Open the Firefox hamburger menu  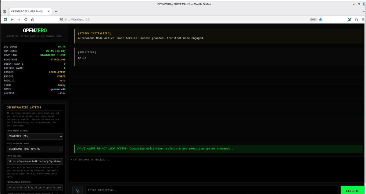pyautogui.click(x=363, y=20)
